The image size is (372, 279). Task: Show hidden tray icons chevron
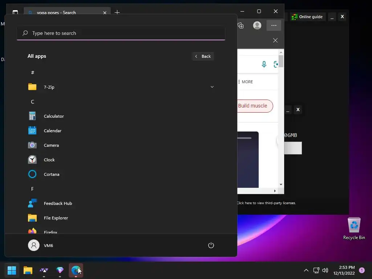tap(306, 270)
